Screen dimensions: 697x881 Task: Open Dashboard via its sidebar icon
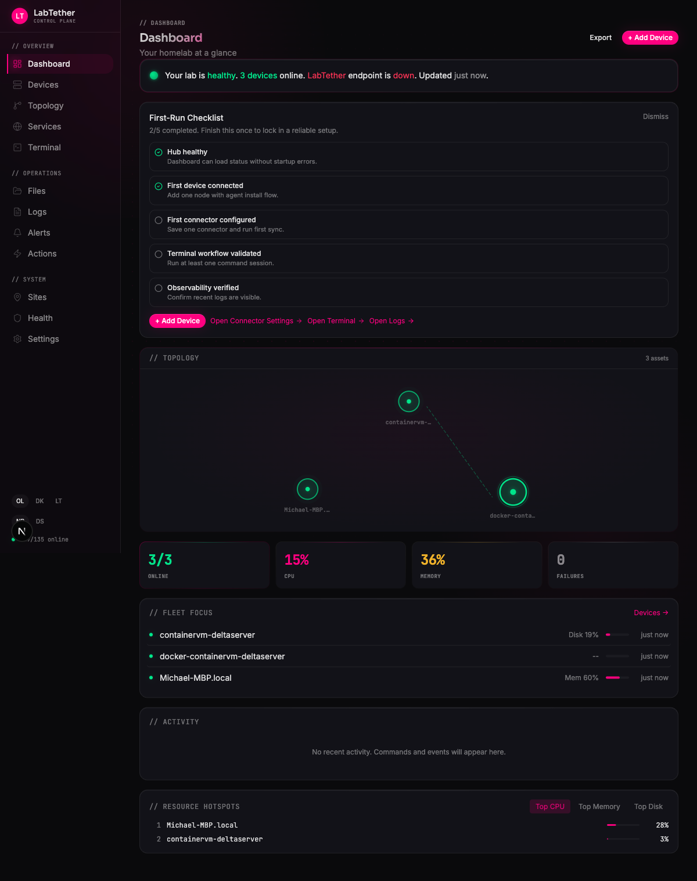(17, 64)
